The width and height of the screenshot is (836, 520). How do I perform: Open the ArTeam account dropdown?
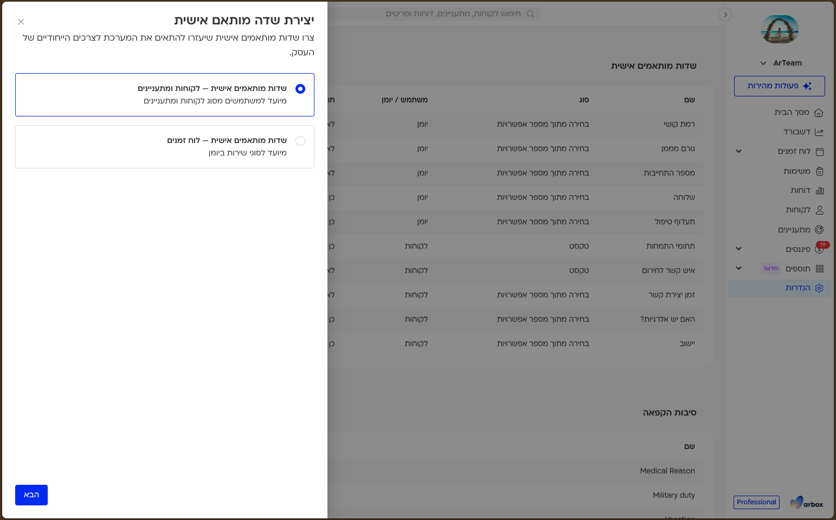click(781, 63)
